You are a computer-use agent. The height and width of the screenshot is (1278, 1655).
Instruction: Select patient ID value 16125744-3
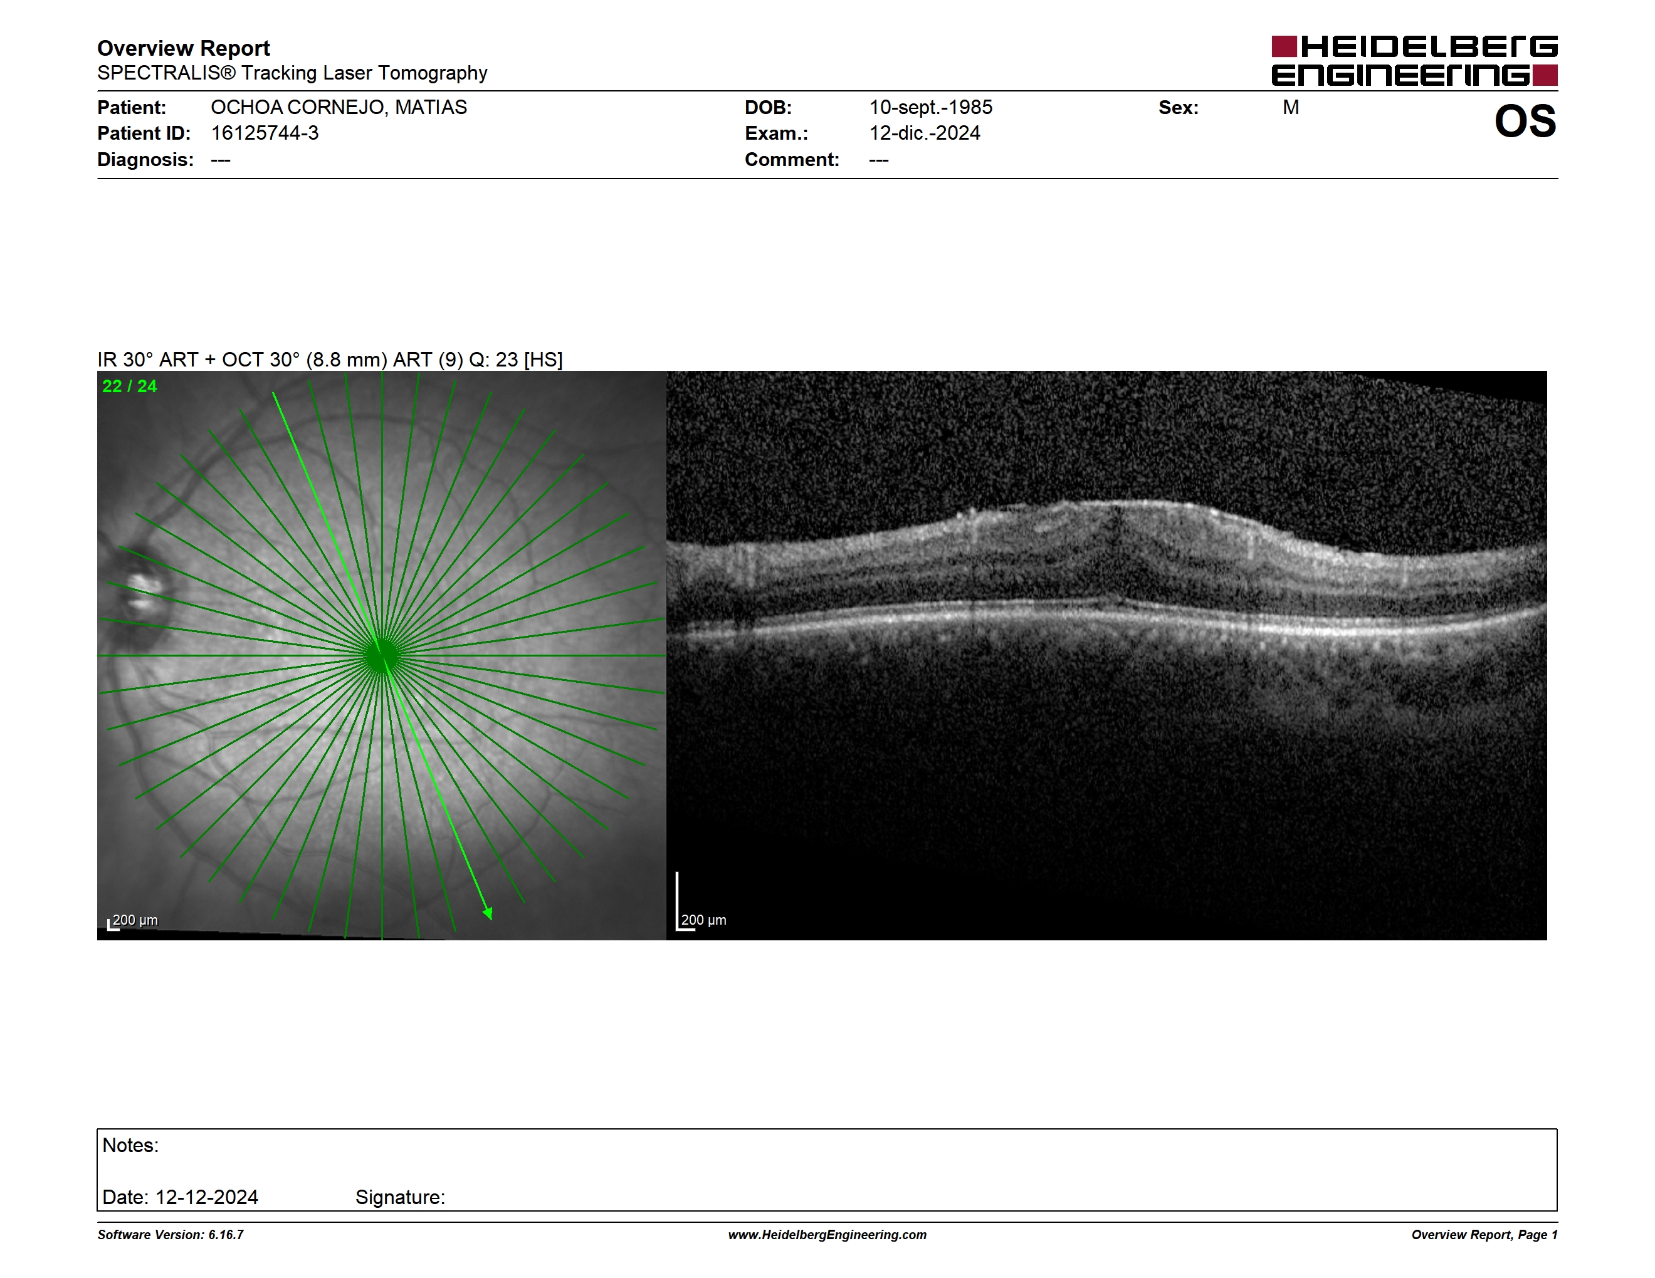point(265,133)
